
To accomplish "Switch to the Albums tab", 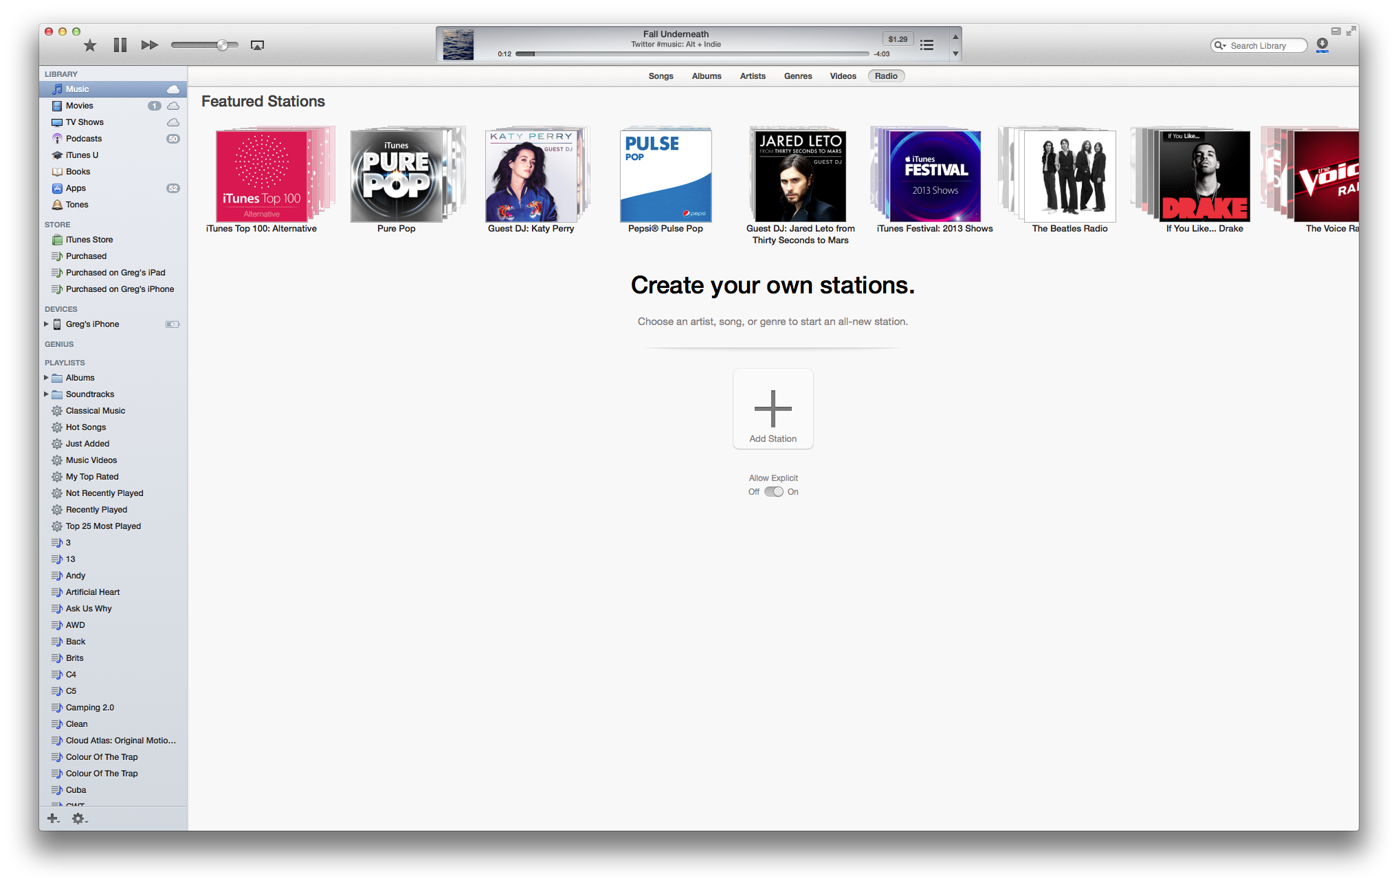I will coord(707,76).
